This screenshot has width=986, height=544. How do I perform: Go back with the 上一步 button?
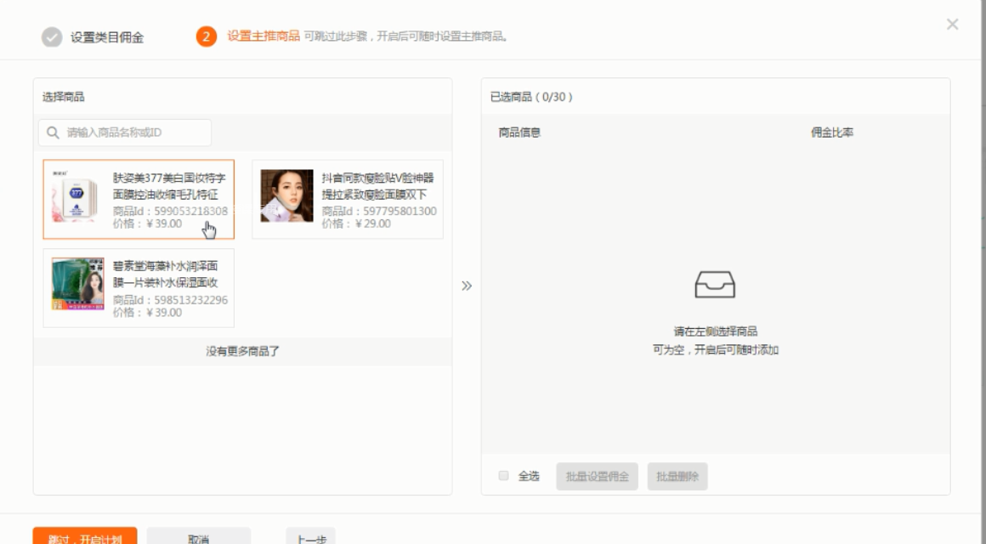[310, 537]
